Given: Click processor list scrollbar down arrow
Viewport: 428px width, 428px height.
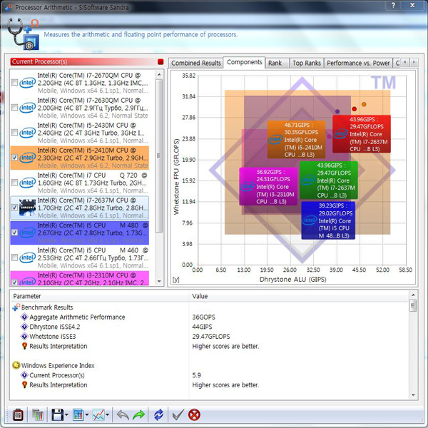Looking at the screenshot, I should 159,281.
